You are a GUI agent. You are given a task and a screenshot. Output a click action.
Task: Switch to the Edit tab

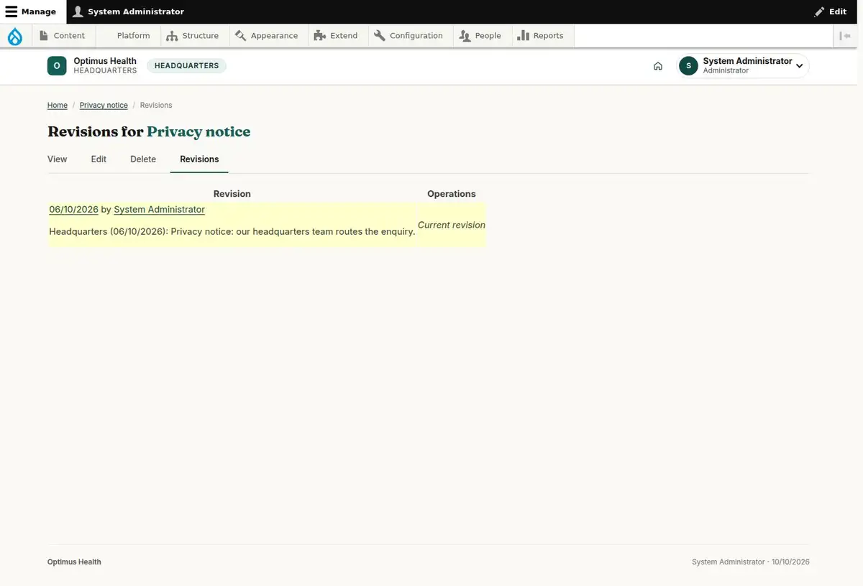(x=99, y=159)
